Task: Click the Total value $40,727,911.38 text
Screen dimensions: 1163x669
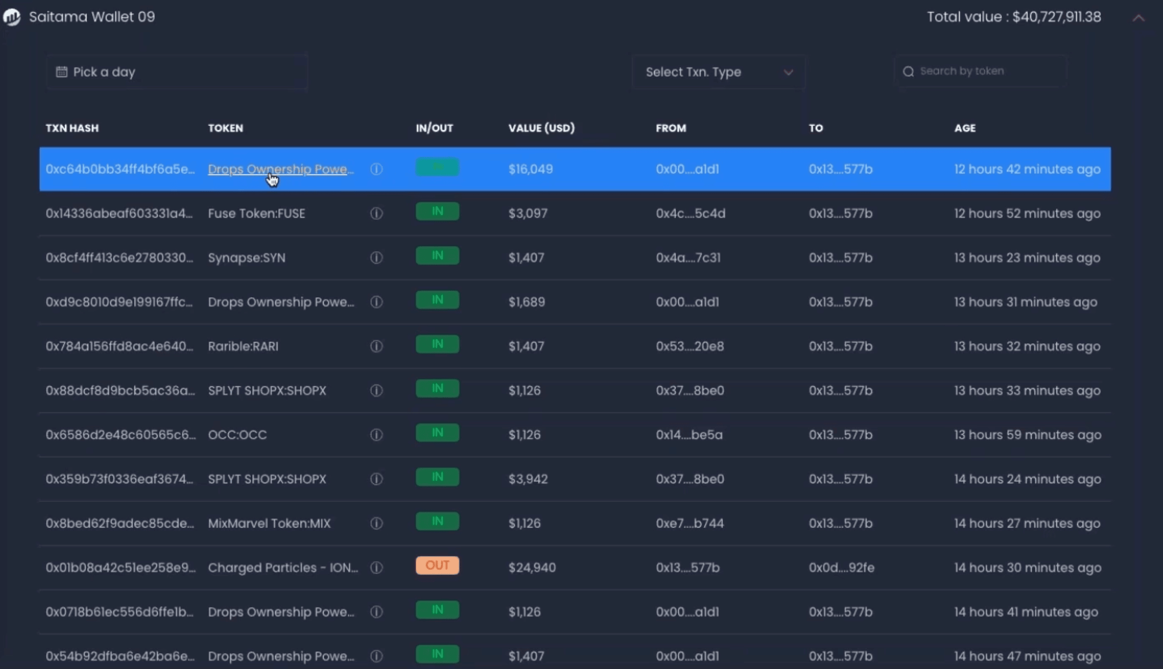Action: tap(1014, 17)
